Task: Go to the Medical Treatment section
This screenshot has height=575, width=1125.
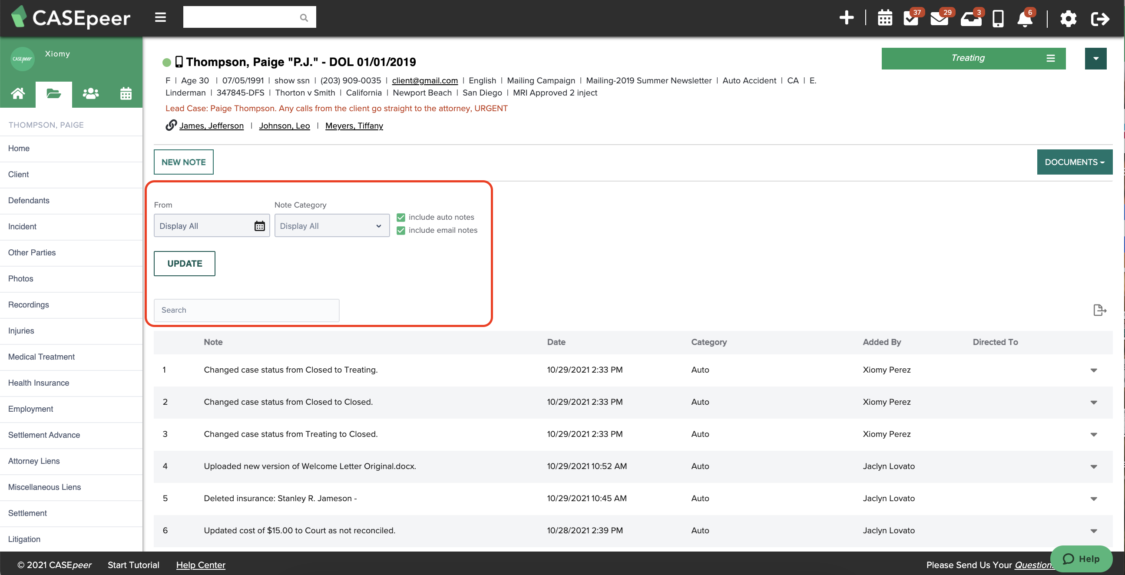Action: pyautogui.click(x=41, y=357)
